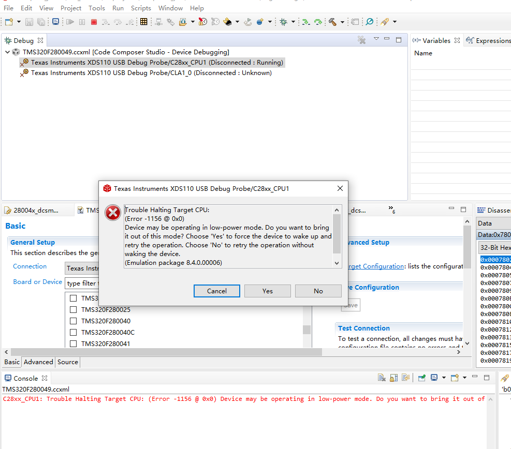The height and width of the screenshot is (449, 511).
Task: Click the Save disk icon in toolbar
Action: [30, 22]
